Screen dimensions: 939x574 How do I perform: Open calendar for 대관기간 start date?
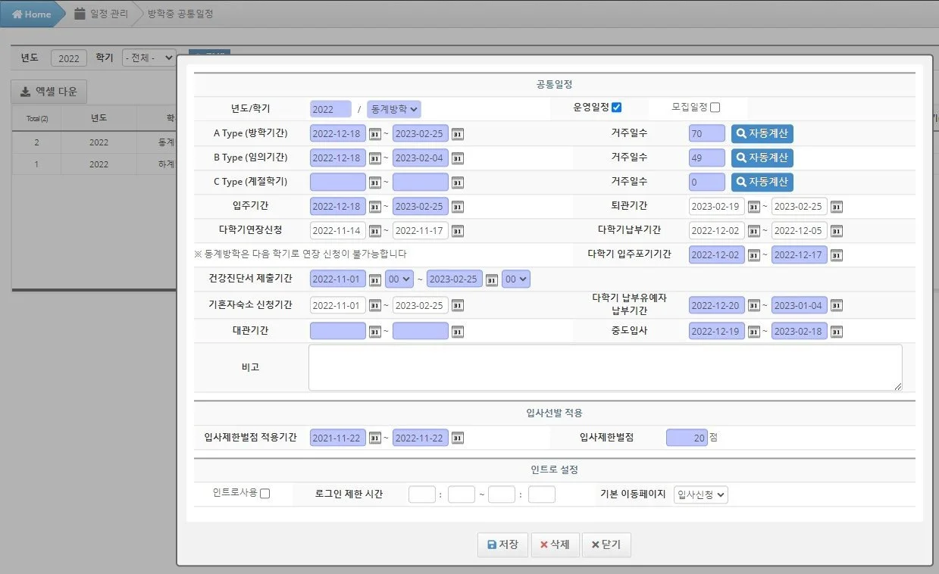click(x=374, y=331)
